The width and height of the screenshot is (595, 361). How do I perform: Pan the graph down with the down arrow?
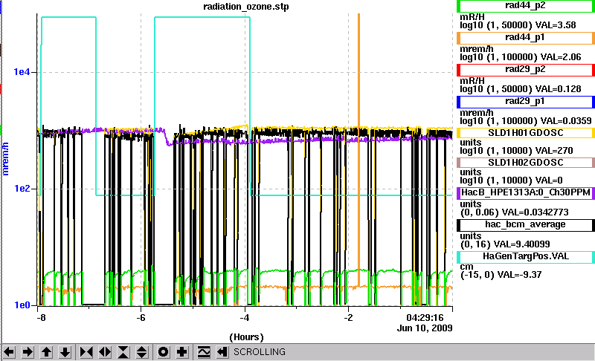pyautogui.click(x=65, y=352)
